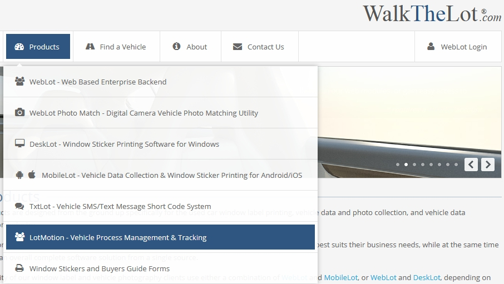Select DeskLot window sticker printing software
504x284 pixels.
coord(160,144)
